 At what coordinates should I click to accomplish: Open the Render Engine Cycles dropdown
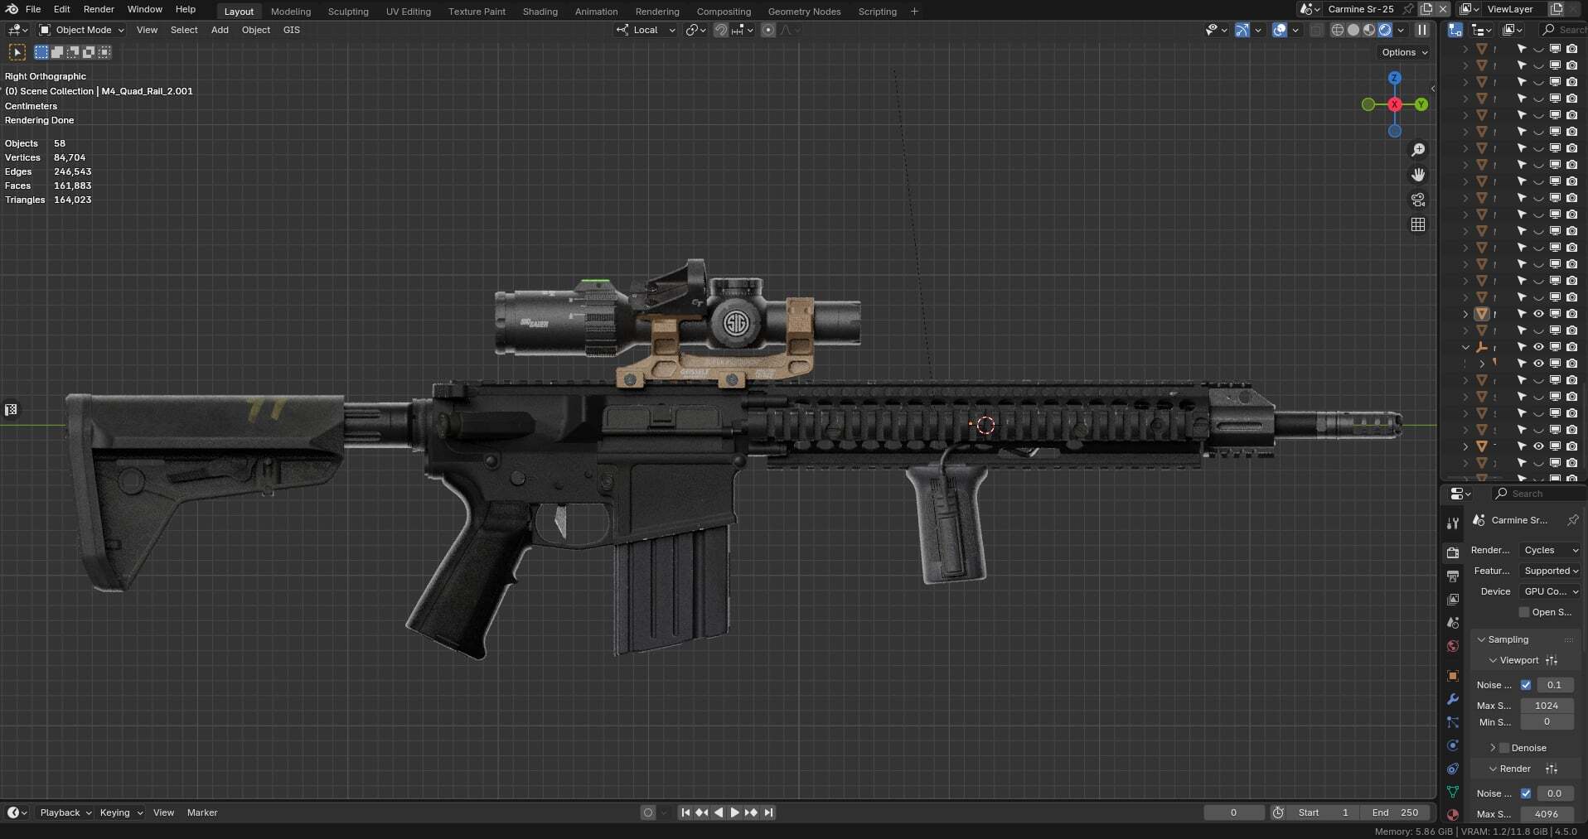pos(1550,550)
